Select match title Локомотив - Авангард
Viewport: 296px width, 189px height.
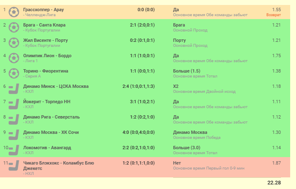pos(47,148)
